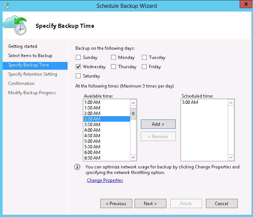Select the Saturday checkbox
The width and height of the screenshot is (253, 217).
[x=78, y=76]
